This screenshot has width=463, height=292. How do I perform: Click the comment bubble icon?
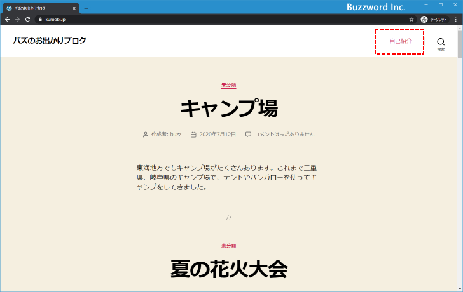(248, 135)
